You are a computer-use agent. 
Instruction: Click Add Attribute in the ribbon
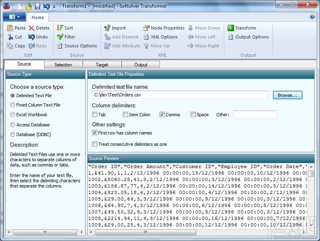122,46
